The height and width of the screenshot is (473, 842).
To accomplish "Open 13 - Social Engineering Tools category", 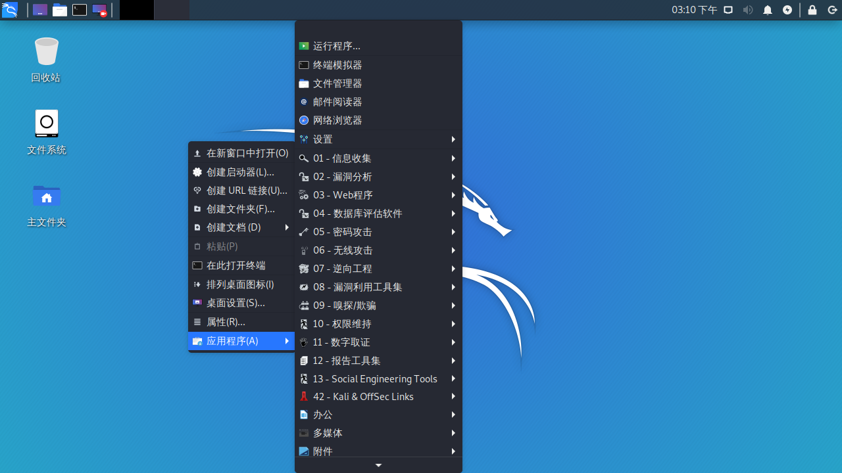I will (x=378, y=379).
